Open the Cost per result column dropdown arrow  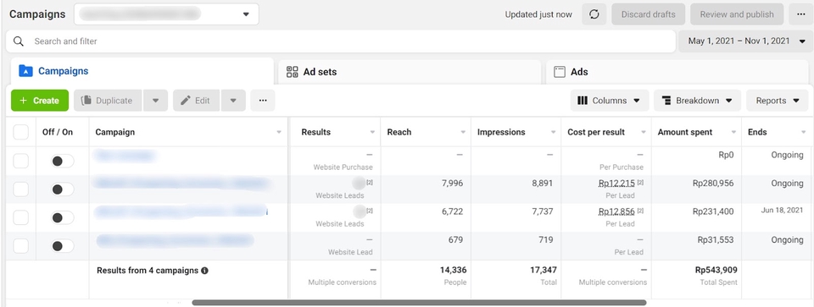click(x=644, y=133)
